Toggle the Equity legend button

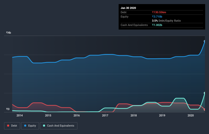[x=30, y=126]
